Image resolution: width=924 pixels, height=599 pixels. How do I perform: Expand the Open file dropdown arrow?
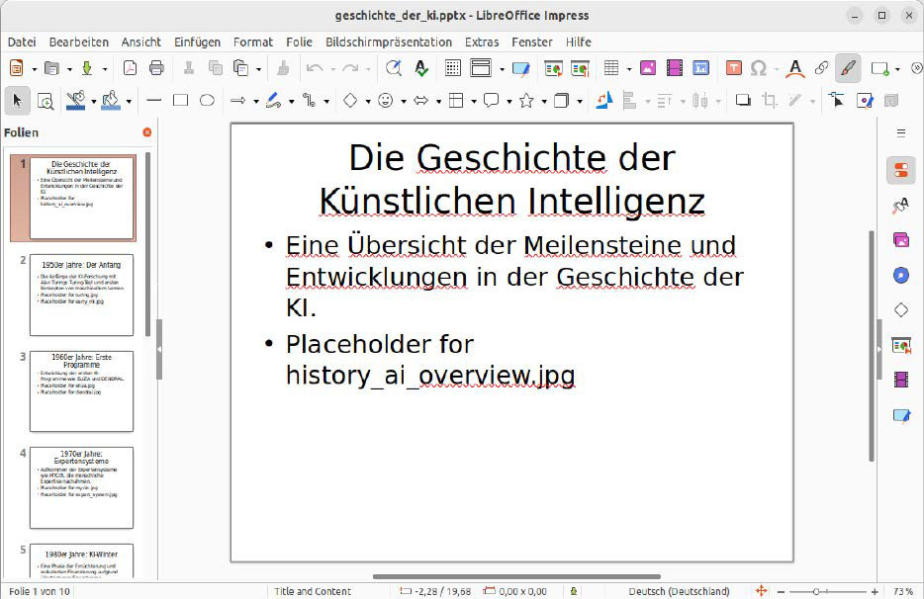69,69
